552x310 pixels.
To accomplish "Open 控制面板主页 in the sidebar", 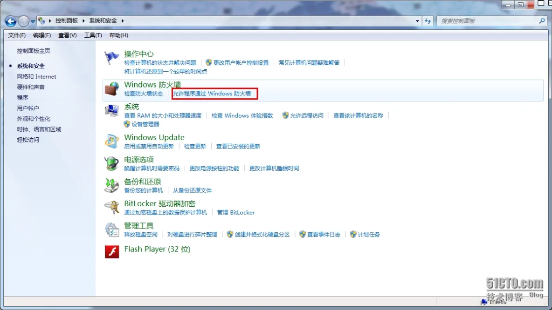I will 34,51.
